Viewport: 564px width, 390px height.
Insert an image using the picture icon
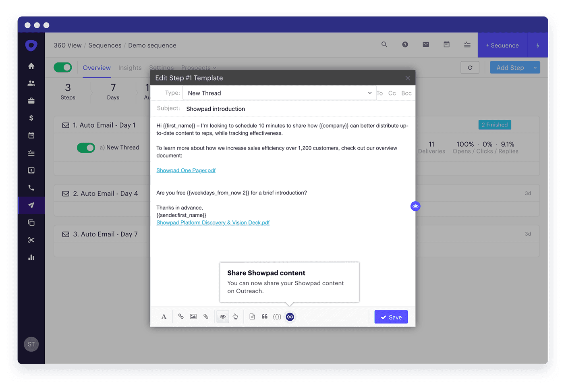193,317
